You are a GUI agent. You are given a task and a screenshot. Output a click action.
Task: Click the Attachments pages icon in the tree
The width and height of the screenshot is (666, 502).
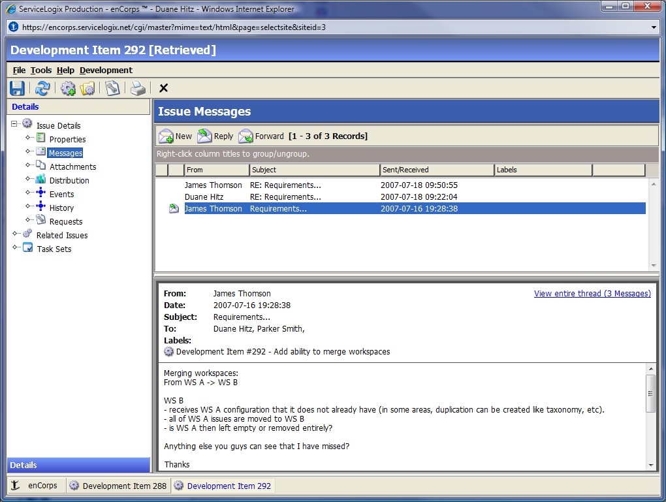(x=40, y=165)
